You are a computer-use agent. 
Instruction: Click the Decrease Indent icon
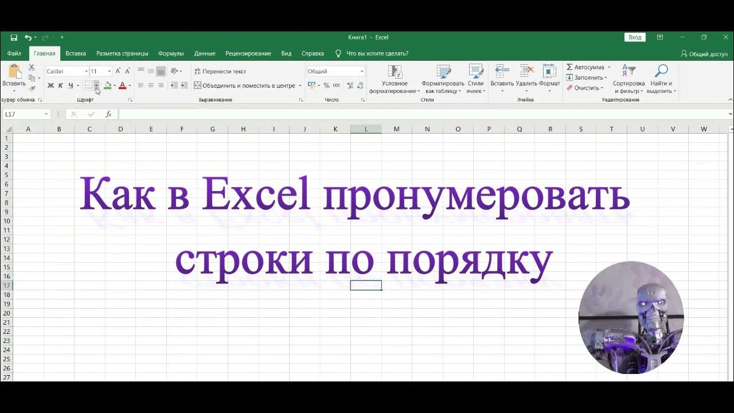coord(174,85)
